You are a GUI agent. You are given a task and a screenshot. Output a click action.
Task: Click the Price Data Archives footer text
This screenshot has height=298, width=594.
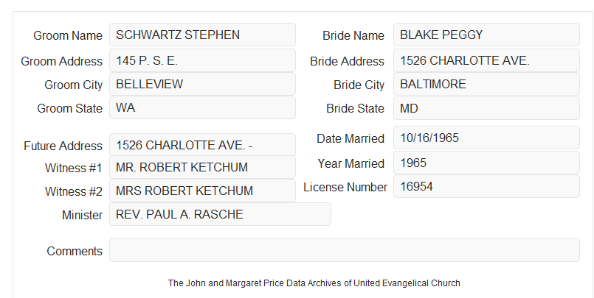point(314,283)
